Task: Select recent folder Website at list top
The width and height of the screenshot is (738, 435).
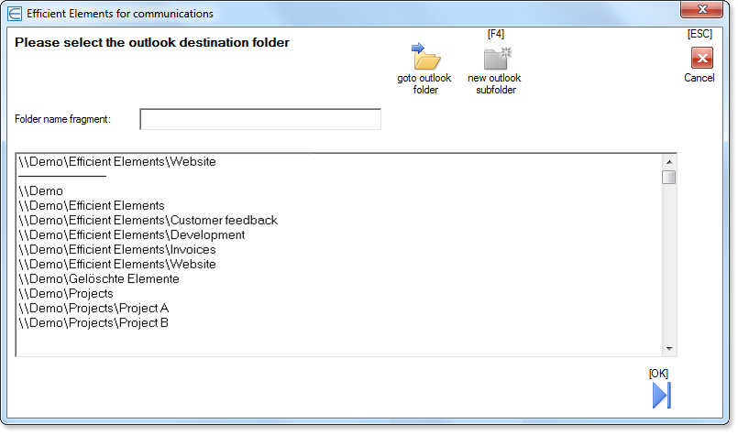Action: pyautogui.click(x=117, y=162)
